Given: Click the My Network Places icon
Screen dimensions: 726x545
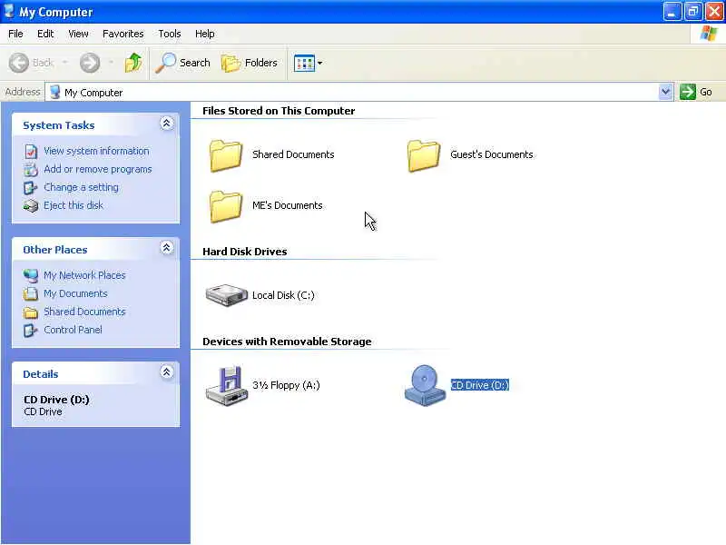Looking at the screenshot, I should 31,276.
